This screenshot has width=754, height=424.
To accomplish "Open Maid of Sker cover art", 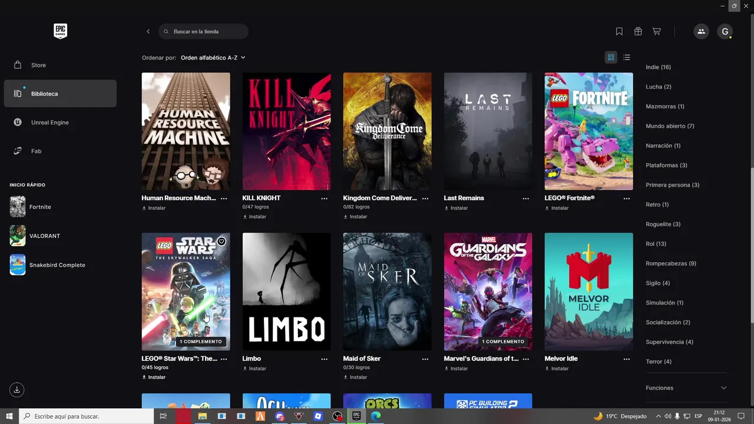I will coord(387,291).
